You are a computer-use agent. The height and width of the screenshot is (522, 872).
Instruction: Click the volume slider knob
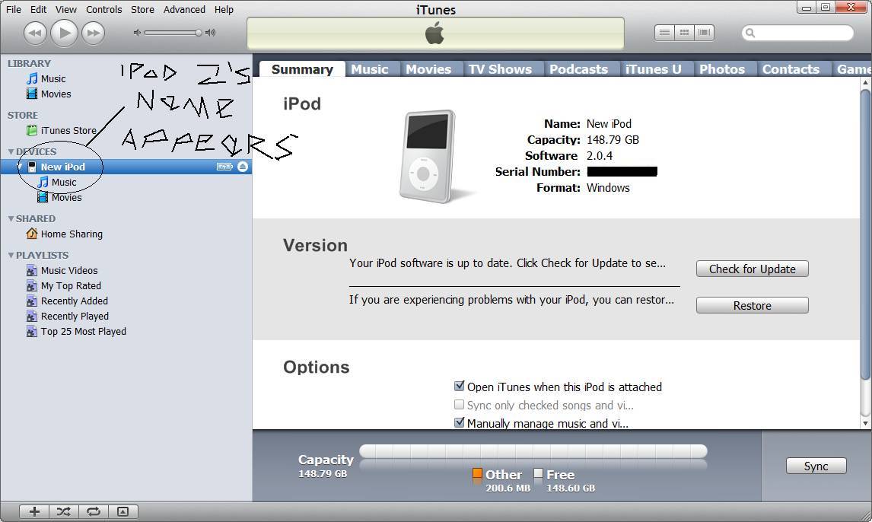[198, 33]
